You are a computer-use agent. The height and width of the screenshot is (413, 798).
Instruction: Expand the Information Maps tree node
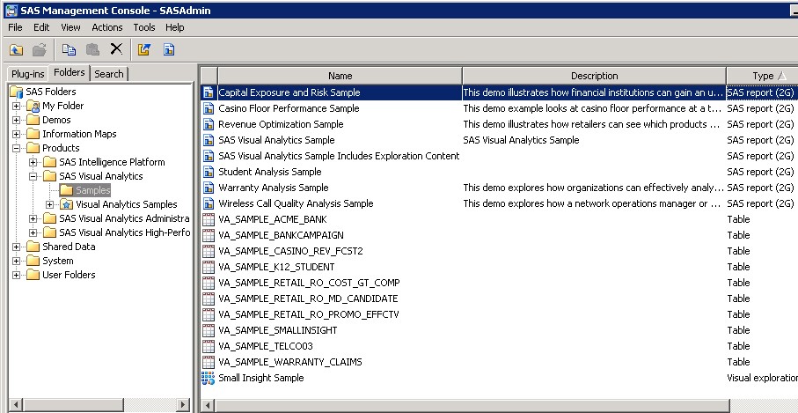tap(17, 135)
